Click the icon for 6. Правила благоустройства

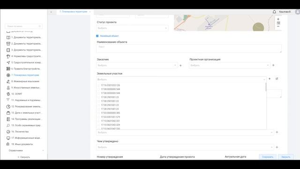click(8, 69)
